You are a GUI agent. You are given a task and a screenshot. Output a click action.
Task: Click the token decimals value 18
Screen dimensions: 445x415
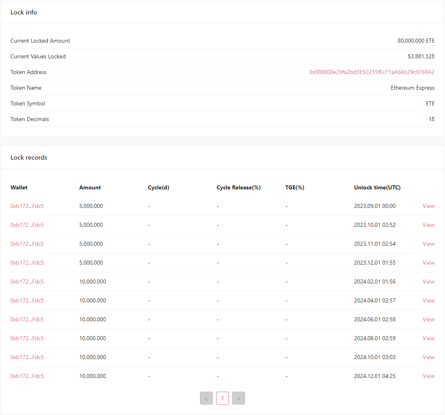click(x=432, y=119)
